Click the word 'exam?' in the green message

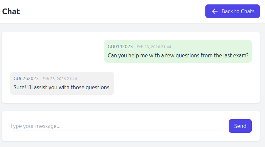(241, 55)
